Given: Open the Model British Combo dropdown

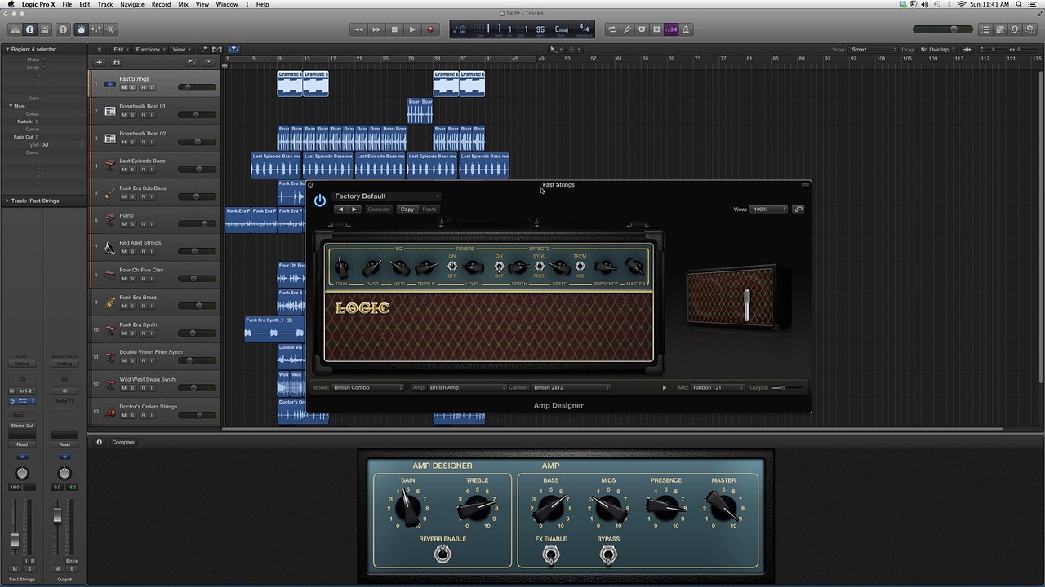Looking at the screenshot, I should pyautogui.click(x=368, y=387).
